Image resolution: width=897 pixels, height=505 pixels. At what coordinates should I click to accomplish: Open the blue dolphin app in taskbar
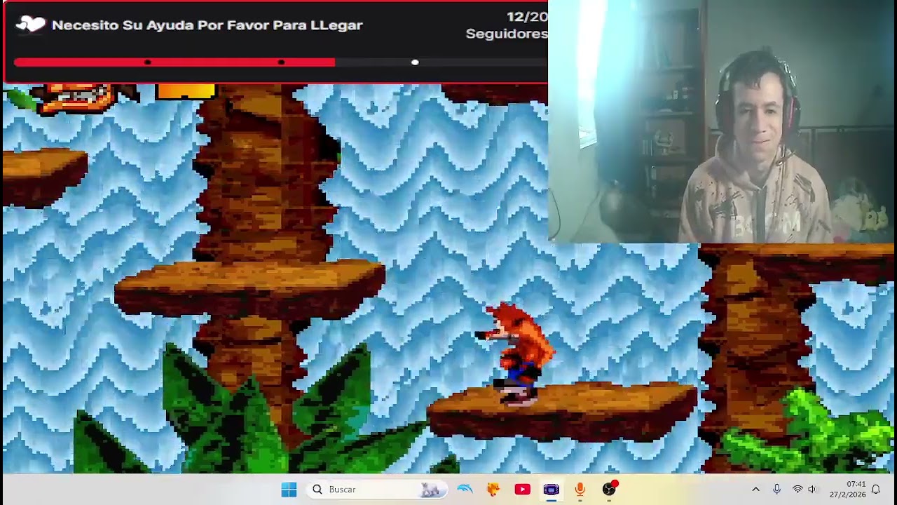(465, 490)
